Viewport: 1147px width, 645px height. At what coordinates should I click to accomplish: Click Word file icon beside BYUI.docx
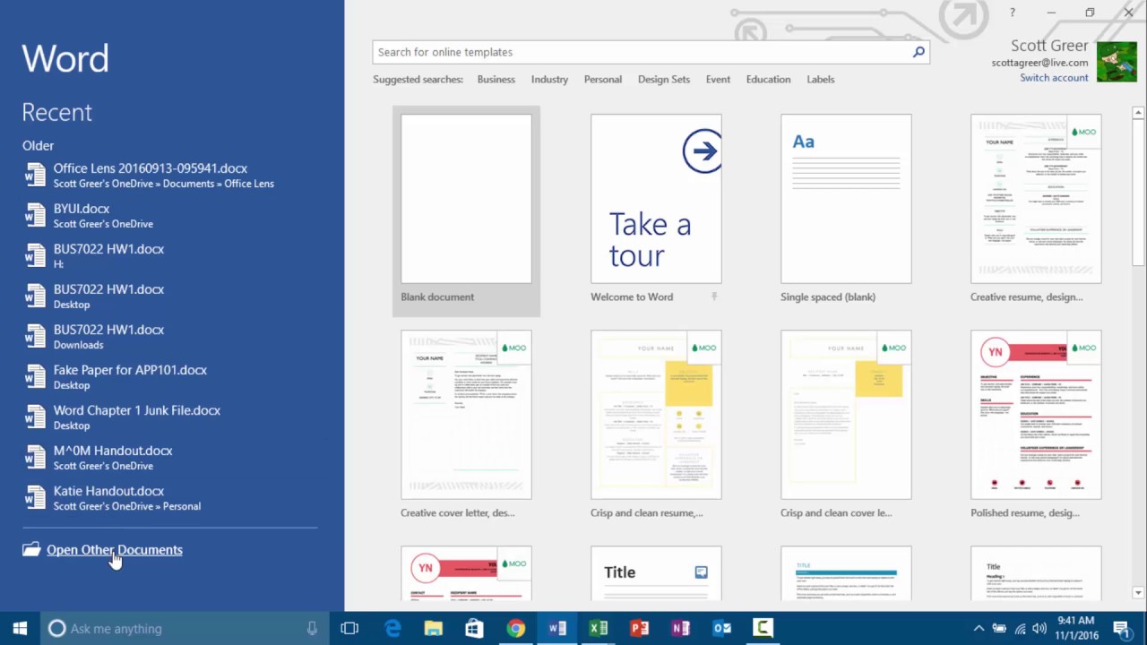(35, 215)
